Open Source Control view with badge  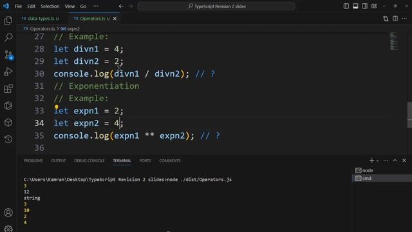point(8,55)
